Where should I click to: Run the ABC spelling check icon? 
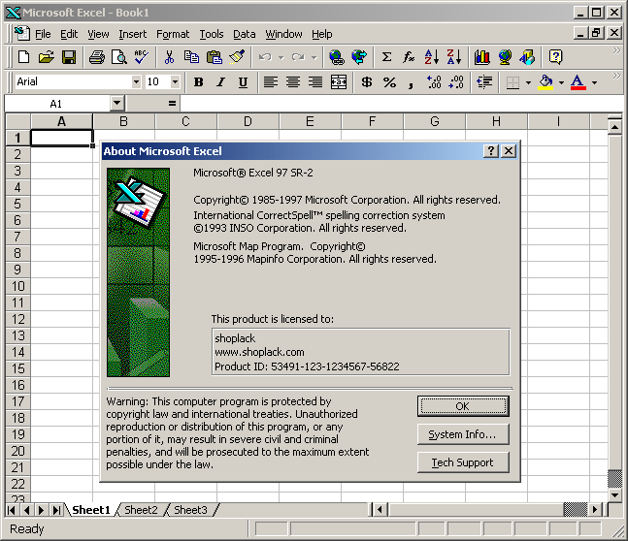(x=142, y=57)
